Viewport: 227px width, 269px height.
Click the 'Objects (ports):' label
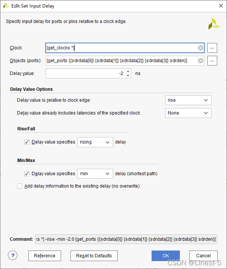click(x=26, y=61)
